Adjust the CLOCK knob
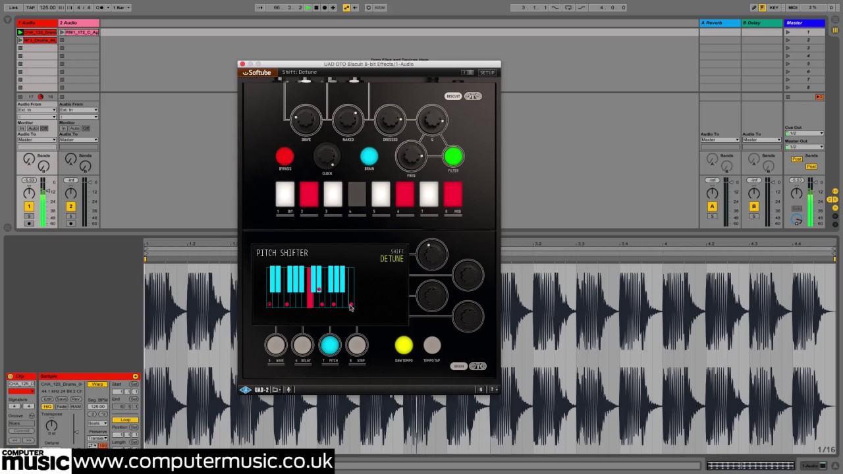Screen dimensions: 843x474 tap(327, 156)
